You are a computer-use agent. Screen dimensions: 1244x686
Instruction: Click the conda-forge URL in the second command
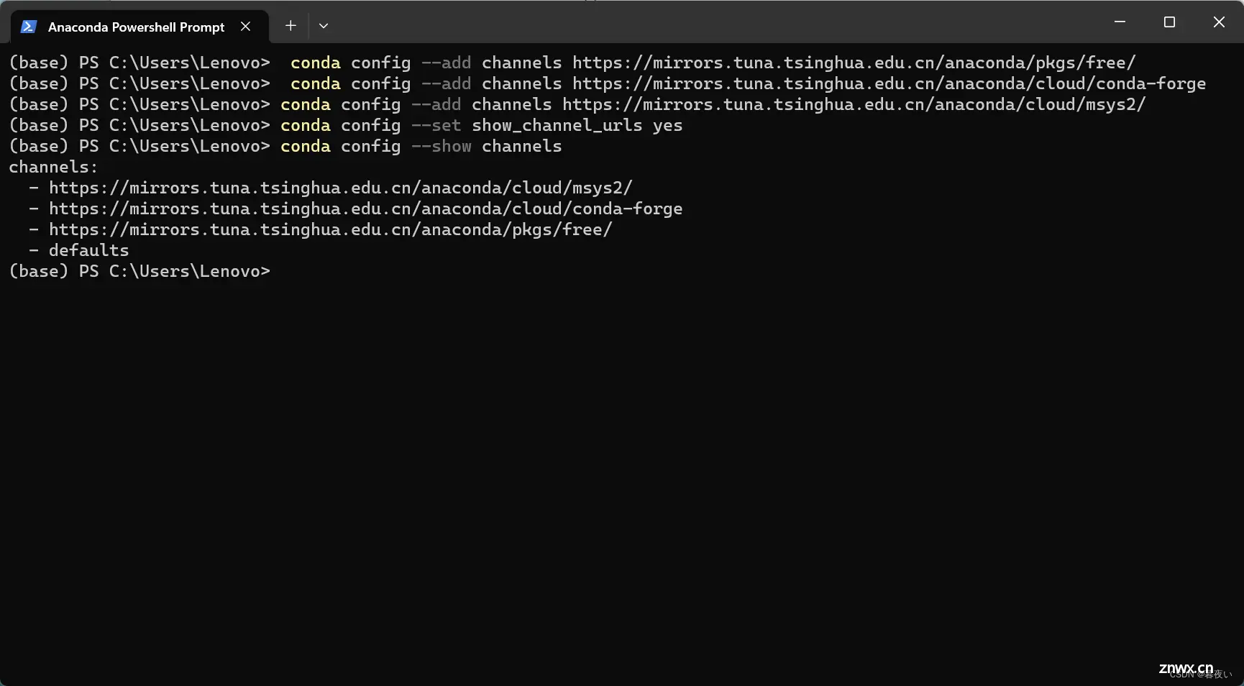pos(889,84)
